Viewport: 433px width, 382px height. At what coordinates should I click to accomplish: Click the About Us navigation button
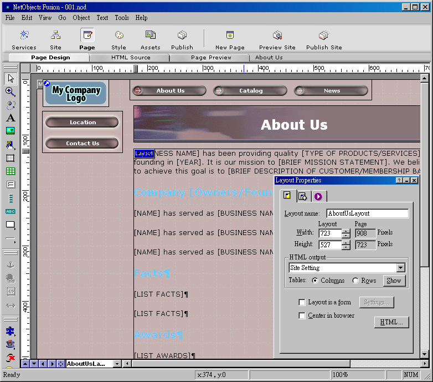click(x=169, y=91)
